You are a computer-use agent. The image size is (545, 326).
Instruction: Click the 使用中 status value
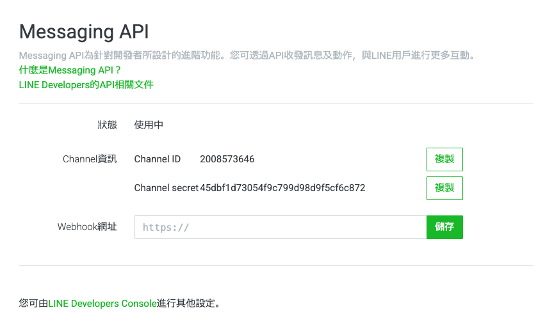pos(149,125)
